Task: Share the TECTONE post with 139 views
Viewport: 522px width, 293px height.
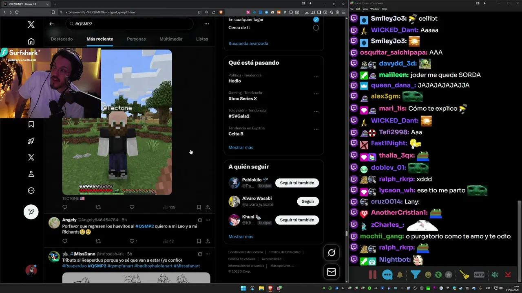Action: (x=208, y=207)
